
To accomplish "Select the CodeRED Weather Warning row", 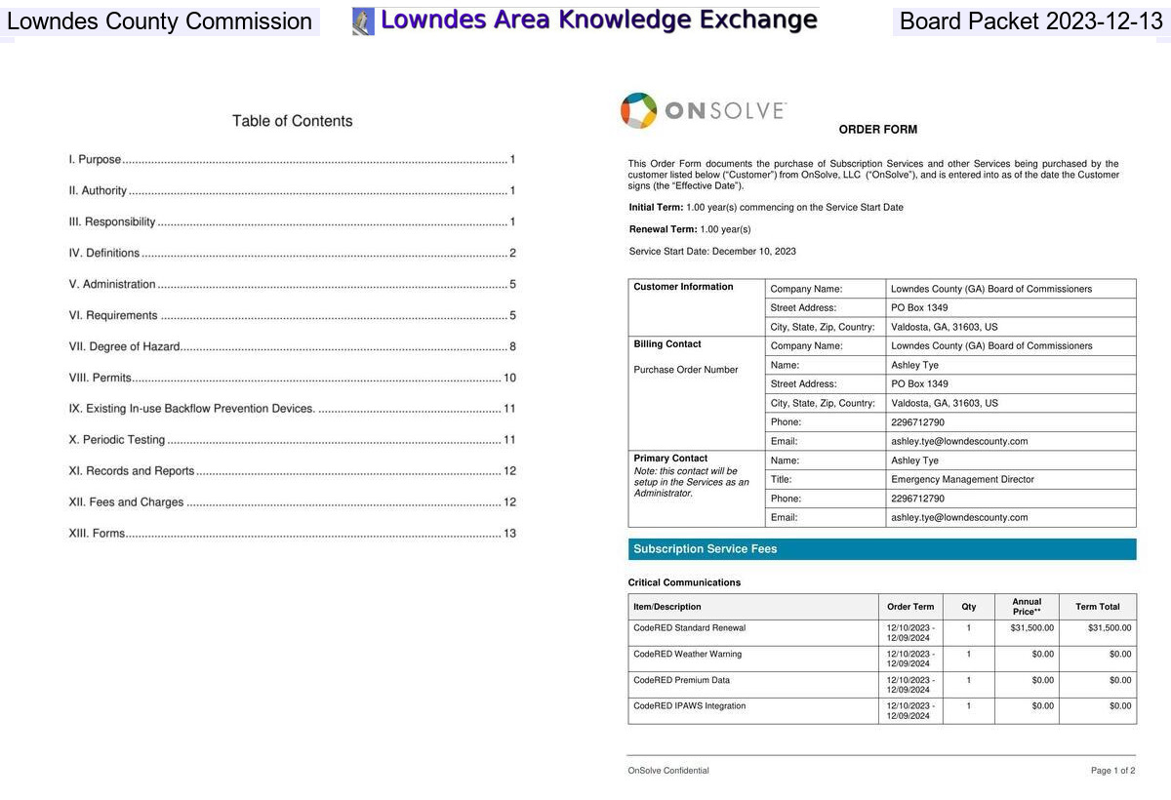I will point(688,654).
